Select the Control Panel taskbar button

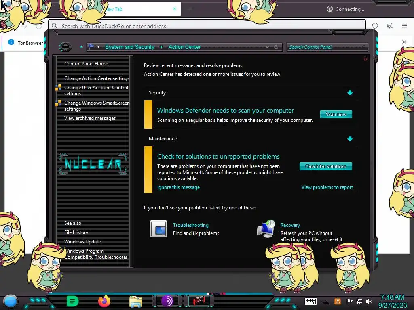(199, 301)
